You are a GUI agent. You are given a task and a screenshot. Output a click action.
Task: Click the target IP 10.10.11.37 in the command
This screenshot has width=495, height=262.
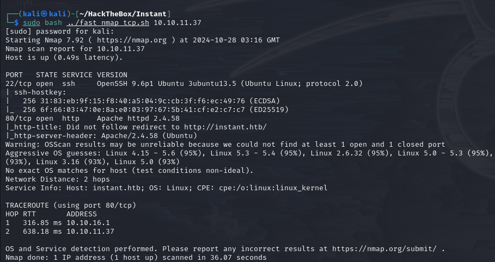(178, 23)
